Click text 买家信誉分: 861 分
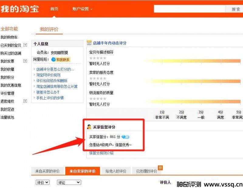Viewport: 243px width, 188px height. (104, 137)
